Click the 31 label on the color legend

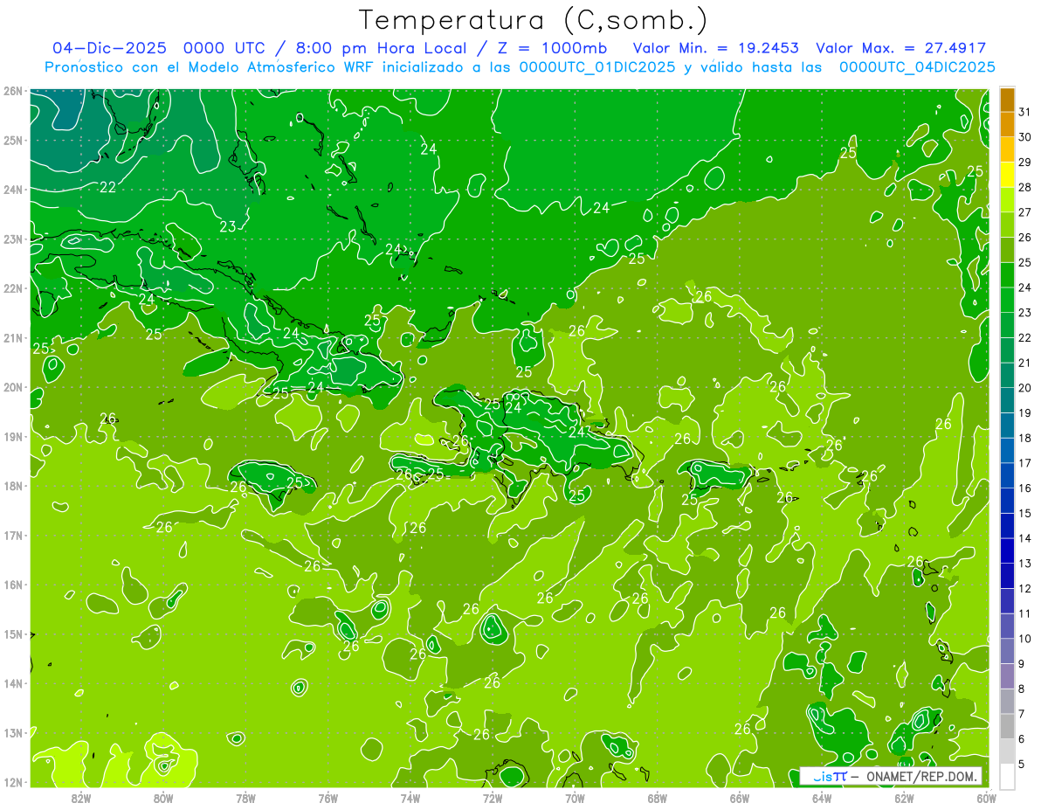tap(1024, 112)
